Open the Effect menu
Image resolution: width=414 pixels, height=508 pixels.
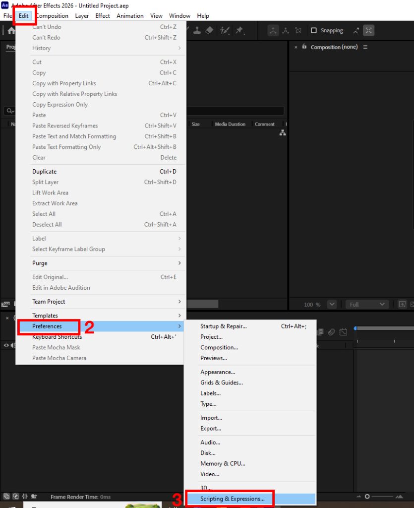click(x=103, y=15)
